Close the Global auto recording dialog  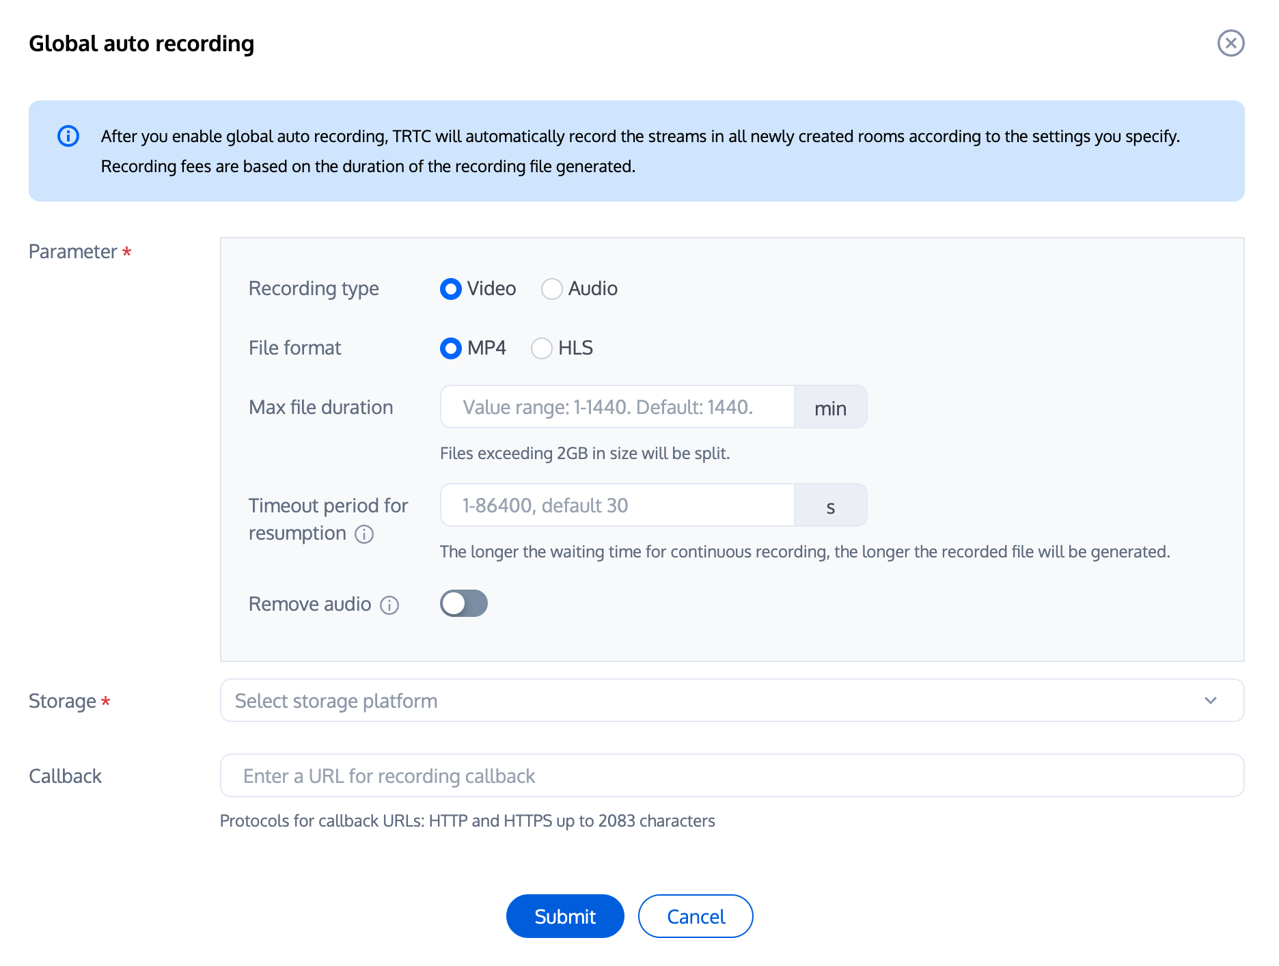1230,44
